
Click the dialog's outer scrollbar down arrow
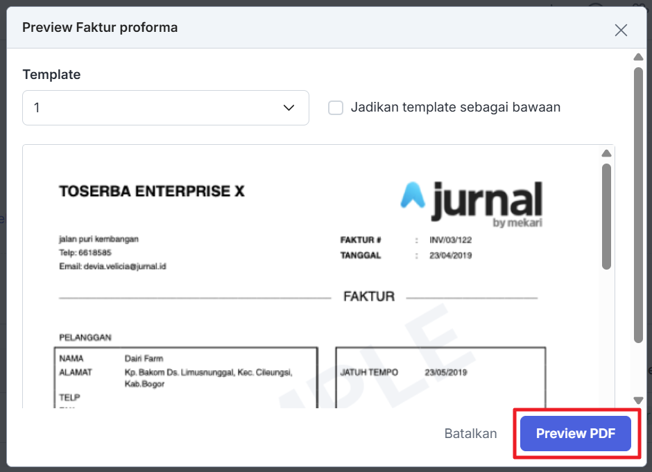click(x=638, y=401)
